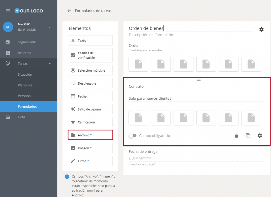Expand the account balance dropdown arrow
The height and width of the screenshot is (197, 271).
tap(50, 27)
